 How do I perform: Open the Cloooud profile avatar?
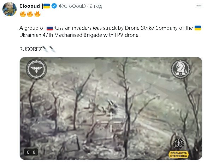coord(10,9)
